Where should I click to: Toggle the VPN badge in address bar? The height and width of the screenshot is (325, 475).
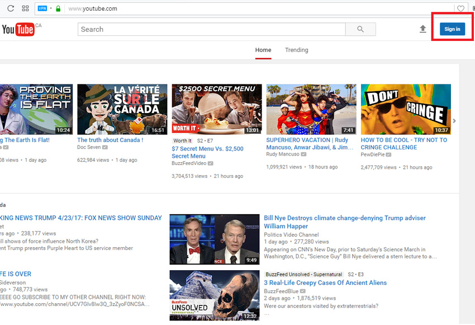coord(42,8)
